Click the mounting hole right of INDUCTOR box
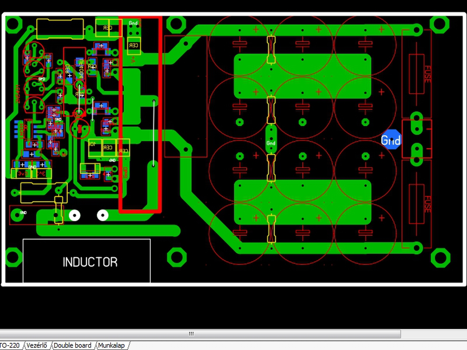The image size is (467, 350). tap(177, 257)
